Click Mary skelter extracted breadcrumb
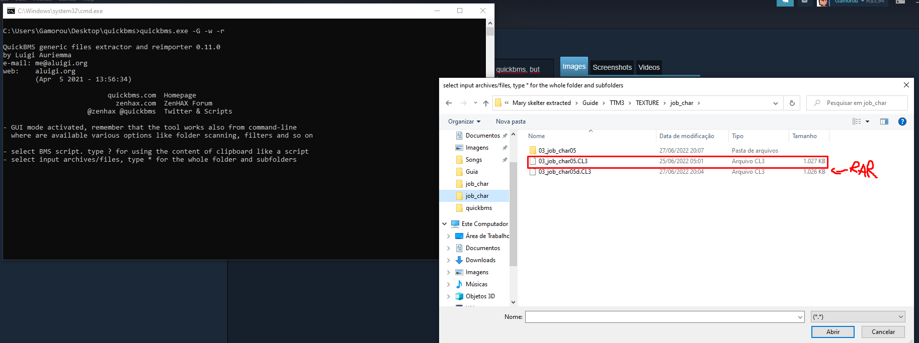The height and width of the screenshot is (343, 919). (541, 103)
